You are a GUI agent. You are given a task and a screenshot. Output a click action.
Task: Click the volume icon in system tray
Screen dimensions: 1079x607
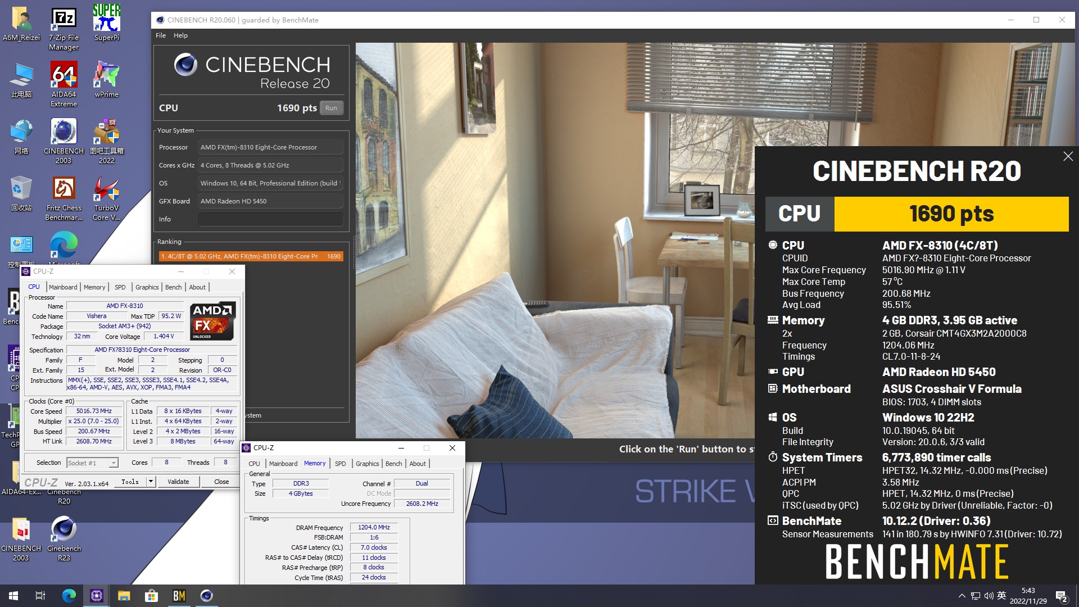(989, 596)
